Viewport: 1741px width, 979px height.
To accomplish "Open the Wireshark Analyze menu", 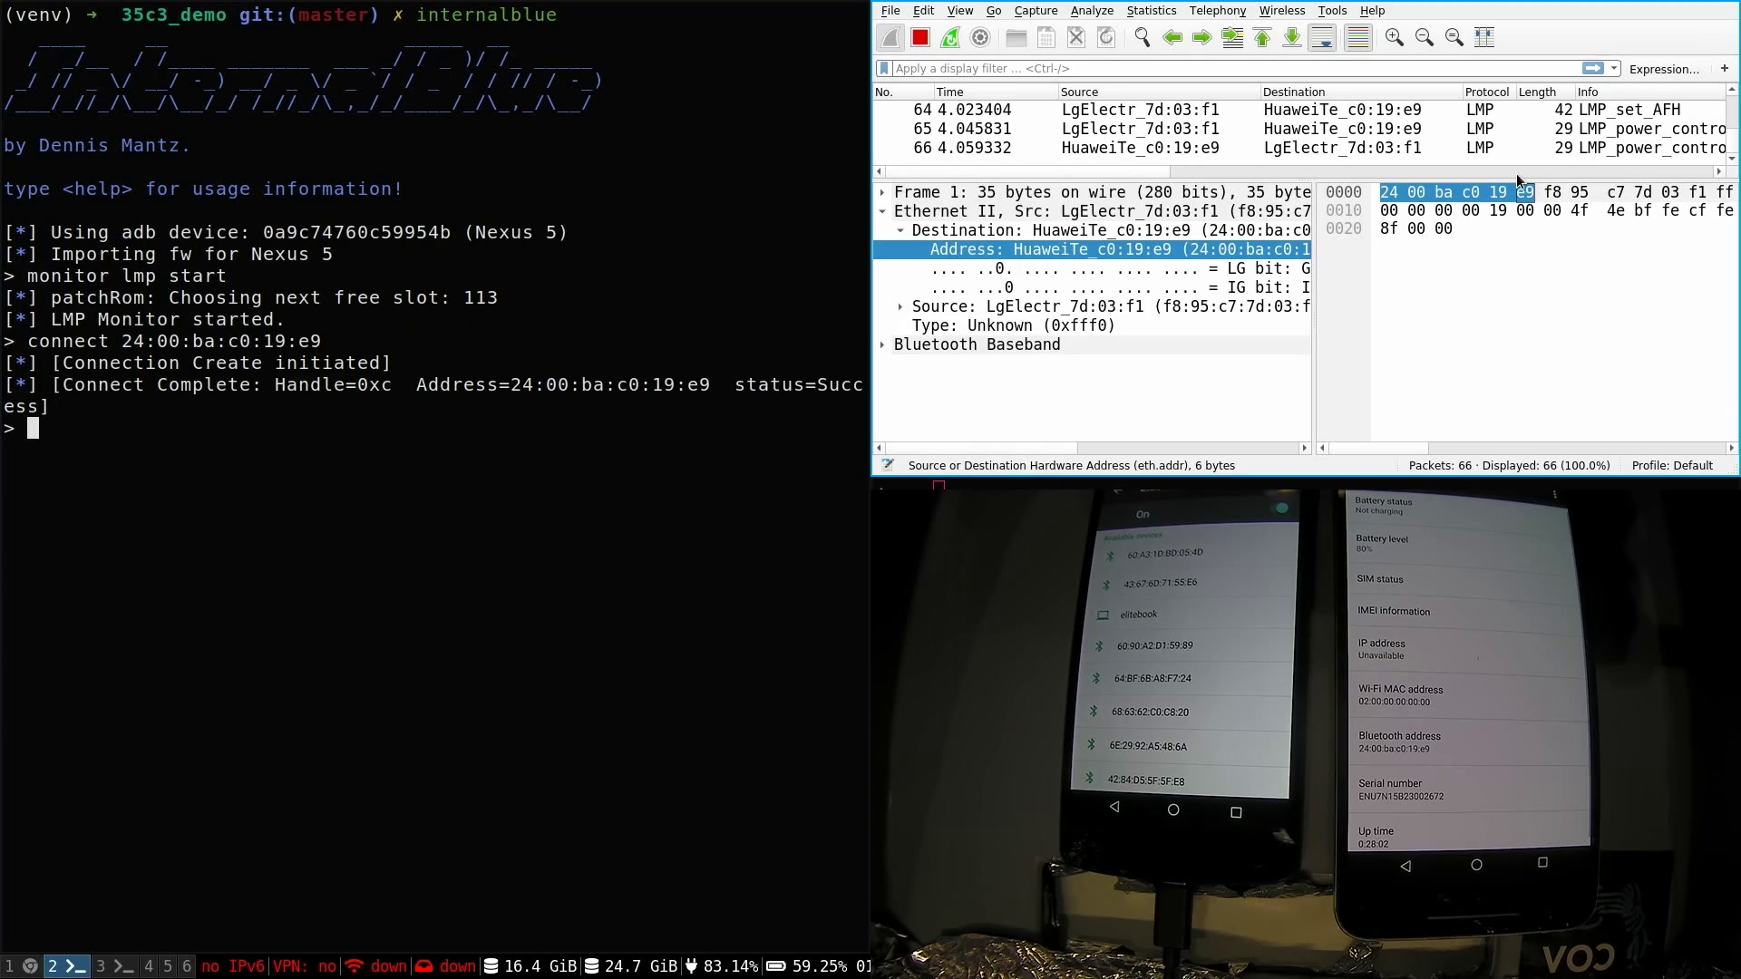I will click(1091, 11).
